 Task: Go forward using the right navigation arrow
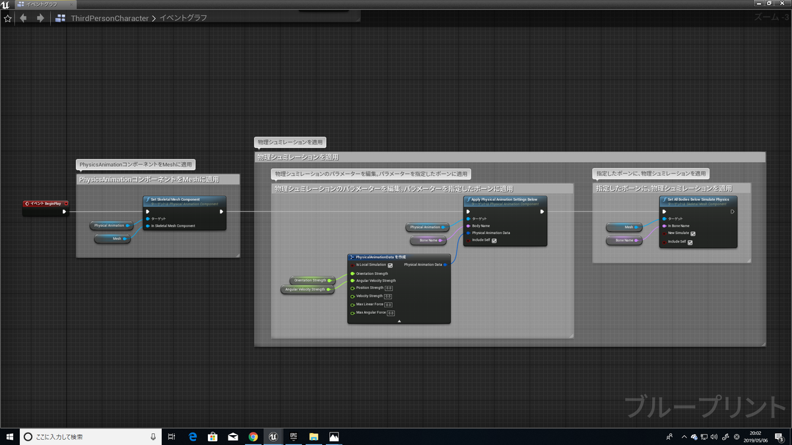coord(40,18)
